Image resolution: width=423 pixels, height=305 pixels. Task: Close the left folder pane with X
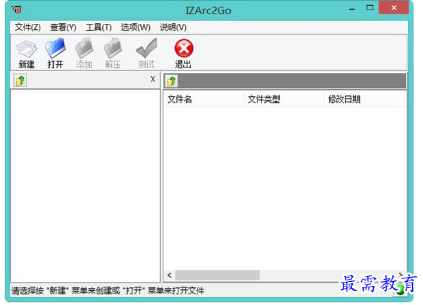[153, 79]
